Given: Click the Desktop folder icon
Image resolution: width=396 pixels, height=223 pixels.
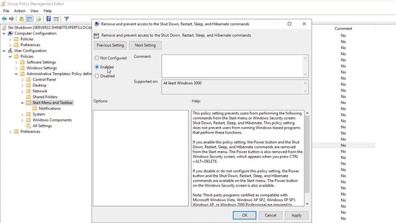Looking at the screenshot, I should tap(28, 85).
